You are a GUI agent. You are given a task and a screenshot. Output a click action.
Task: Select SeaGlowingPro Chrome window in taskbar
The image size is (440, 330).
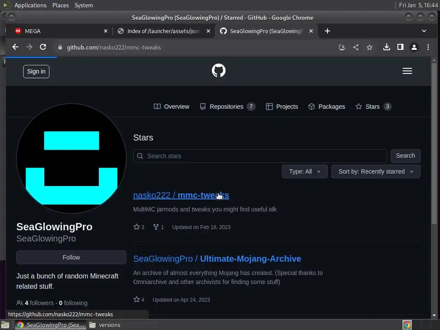tap(50, 325)
